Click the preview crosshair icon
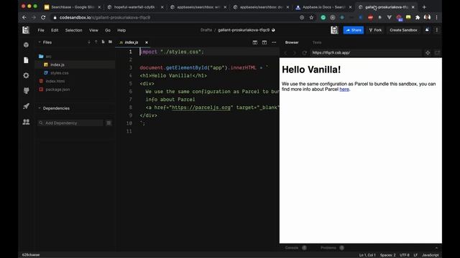This screenshot has height=258, width=460. pos(428,52)
